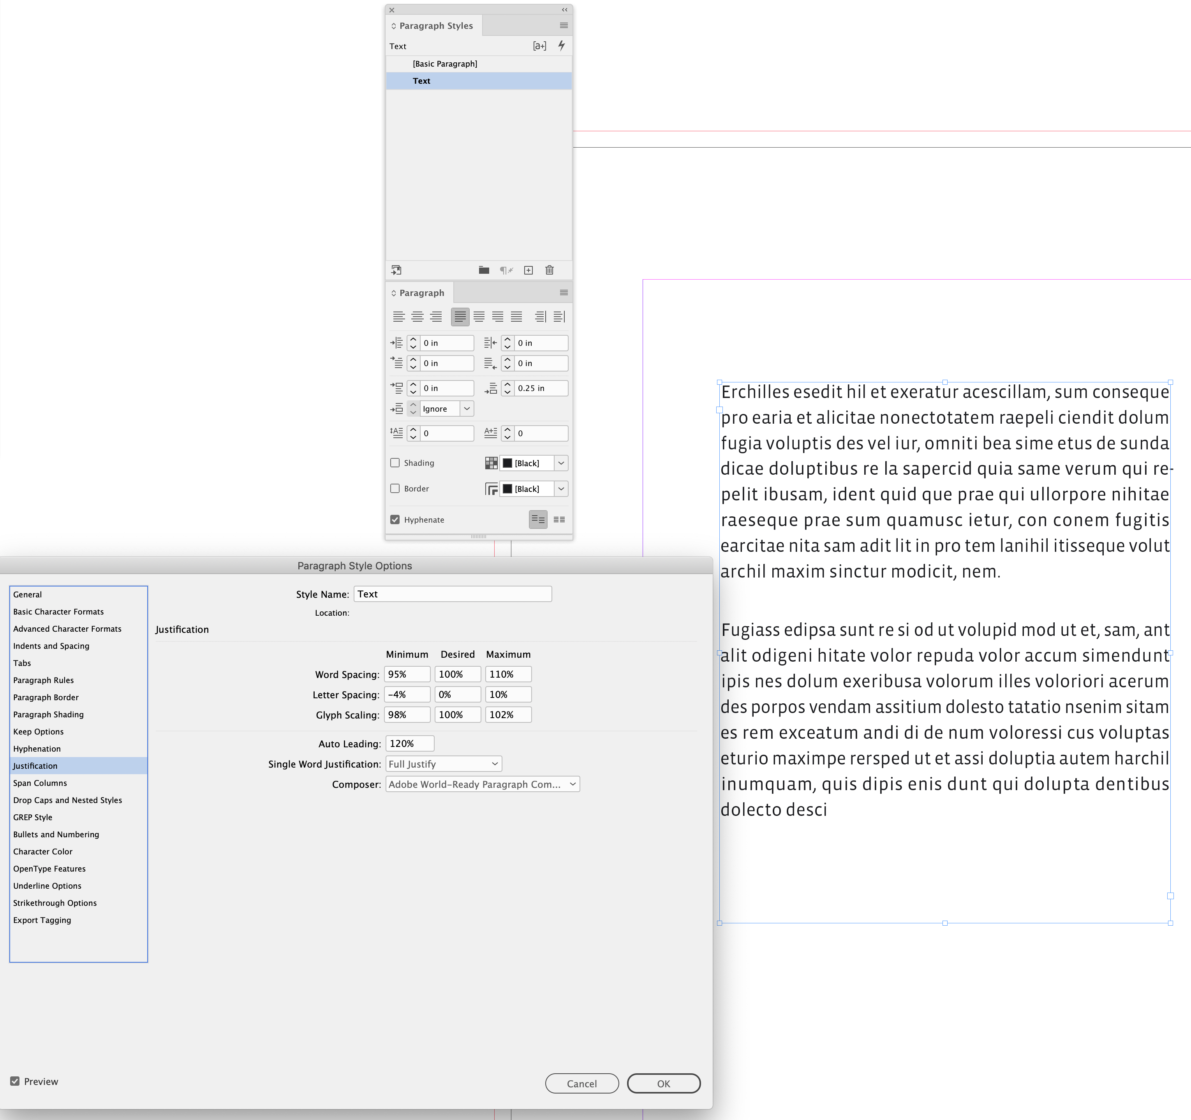Open the Shading color [Black] picker
Screen dimensions: 1191x1120
[x=561, y=462]
